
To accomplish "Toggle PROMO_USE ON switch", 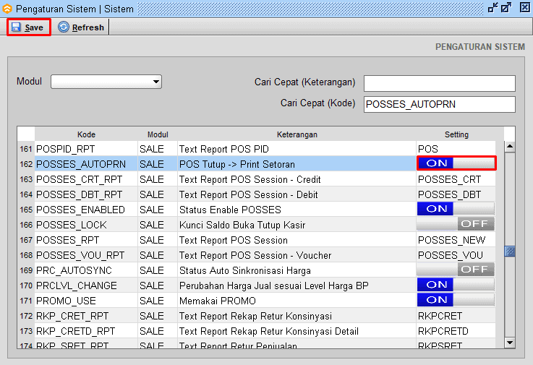I will click(x=456, y=300).
